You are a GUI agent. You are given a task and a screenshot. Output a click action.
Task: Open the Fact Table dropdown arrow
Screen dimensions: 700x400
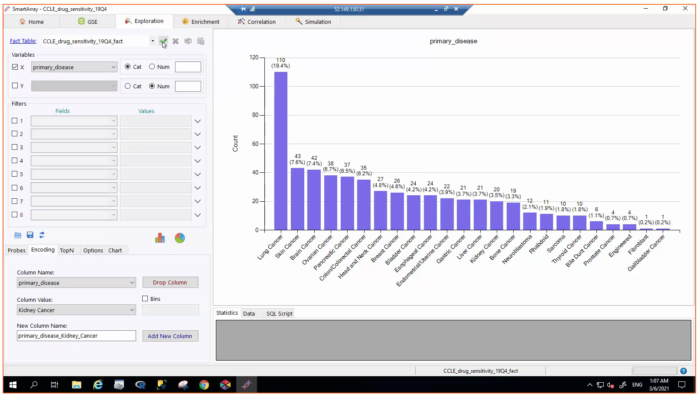(153, 41)
